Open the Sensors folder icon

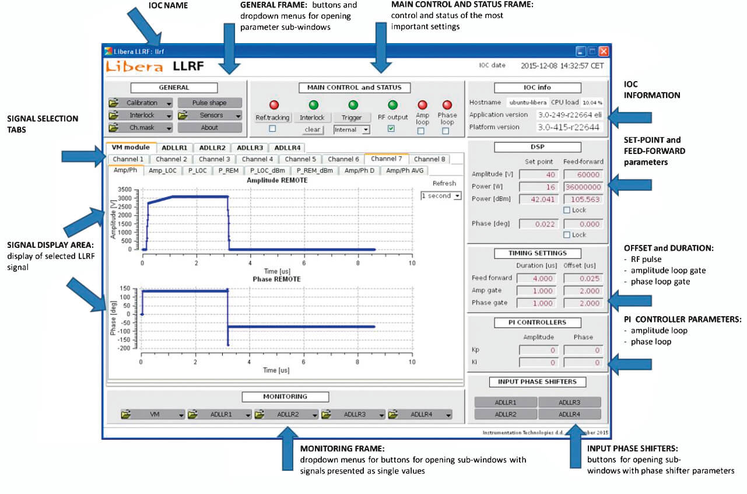click(x=183, y=115)
